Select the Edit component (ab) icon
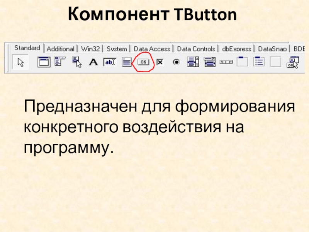This screenshot has height=232, width=309. tap(110, 62)
